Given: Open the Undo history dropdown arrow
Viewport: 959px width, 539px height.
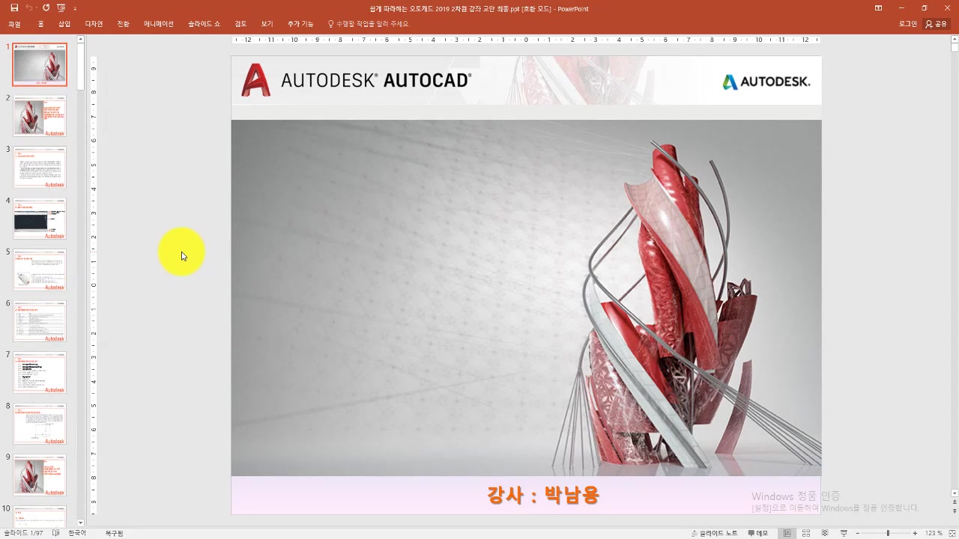Looking at the screenshot, I should coord(37,8).
